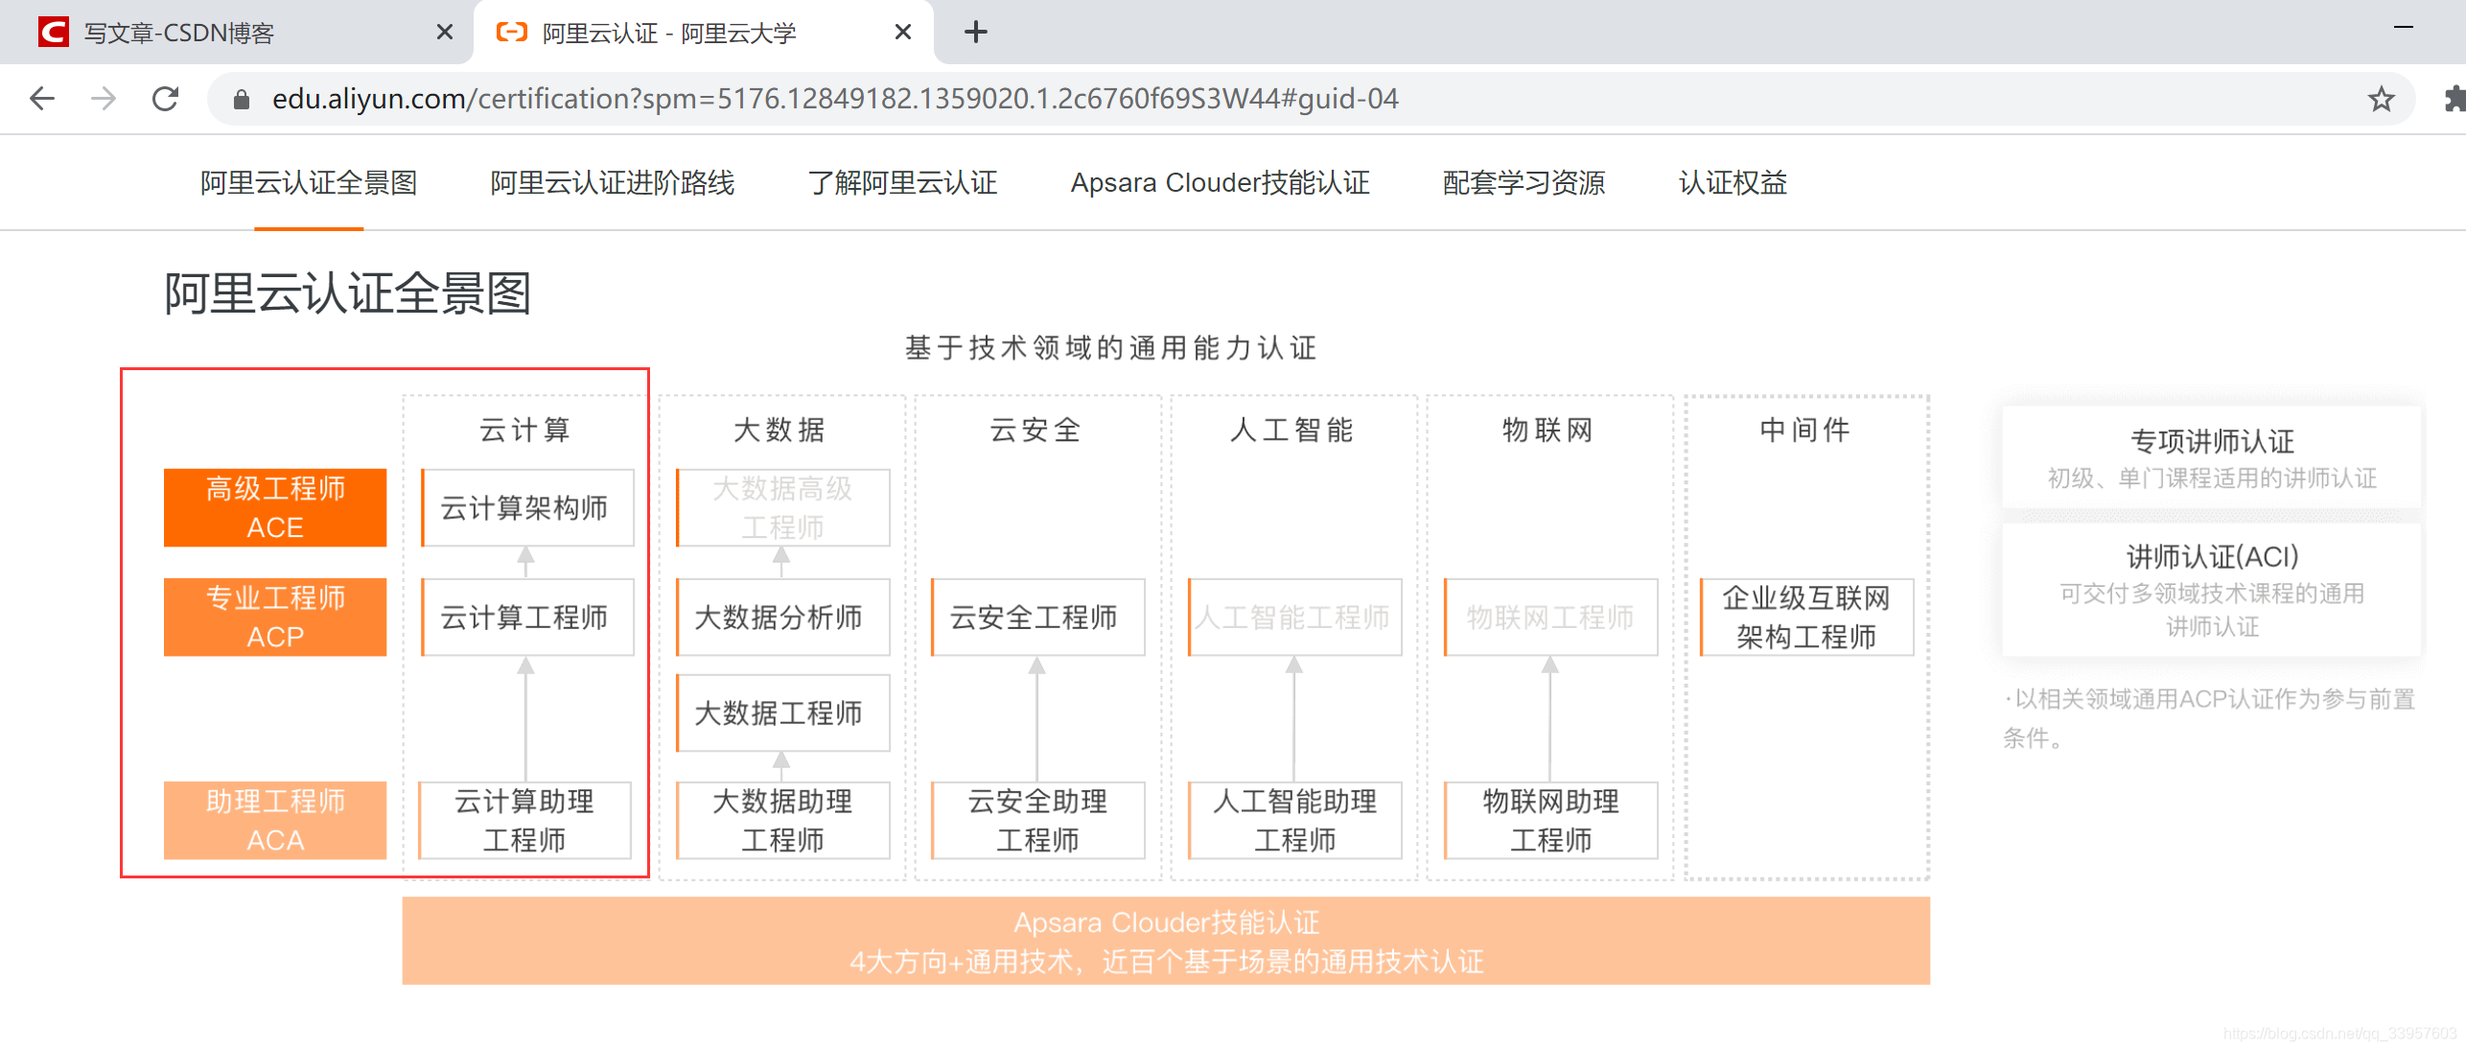The width and height of the screenshot is (2466, 1051).
Task: Click the Aliyun favicon on second tab
Action: tap(512, 33)
